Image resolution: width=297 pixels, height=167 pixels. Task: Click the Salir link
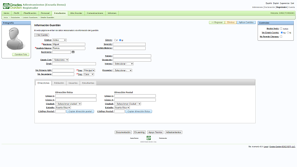click(292, 3)
